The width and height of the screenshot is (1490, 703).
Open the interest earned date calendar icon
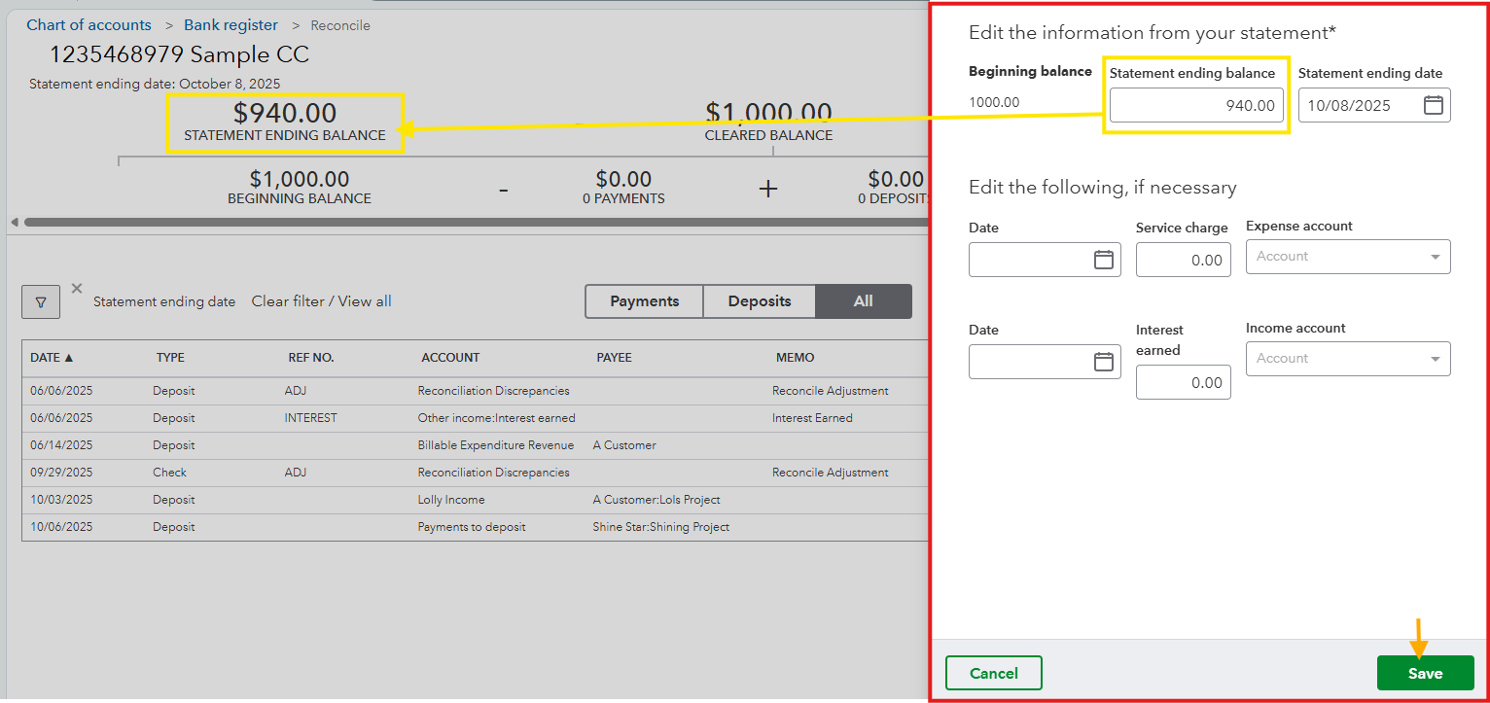(x=1103, y=362)
